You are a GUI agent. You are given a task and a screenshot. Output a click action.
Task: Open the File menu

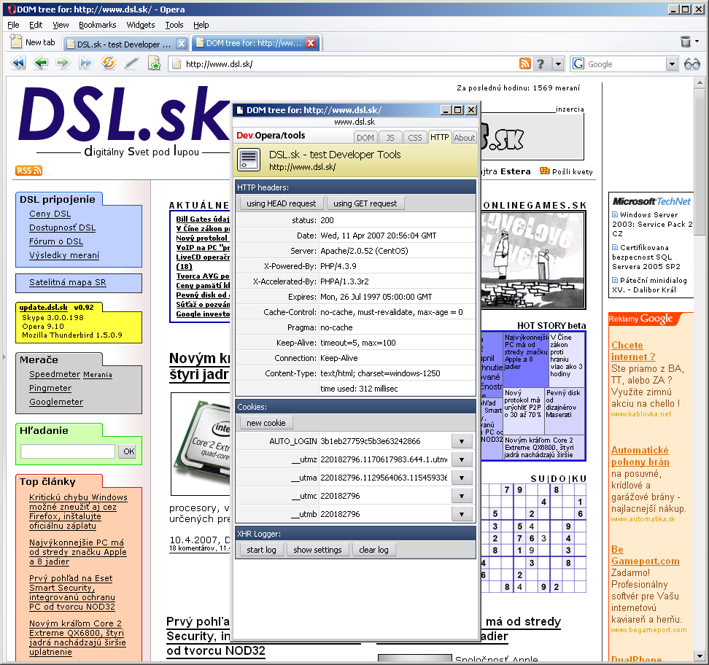[14, 25]
